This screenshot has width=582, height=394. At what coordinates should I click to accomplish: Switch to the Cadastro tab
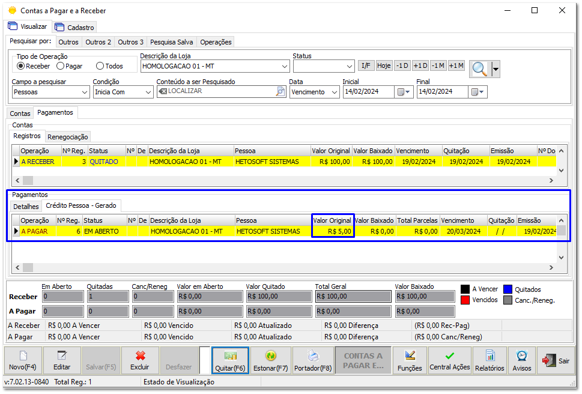pos(75,27)
